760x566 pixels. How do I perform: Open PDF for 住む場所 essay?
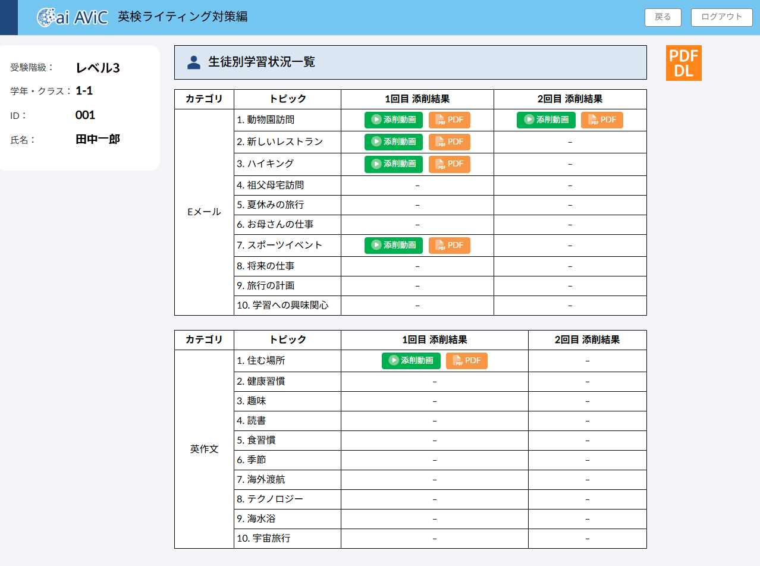click(x=467, y=361)
